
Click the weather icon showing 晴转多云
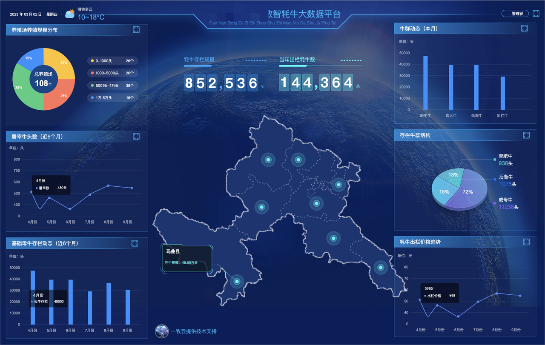coord(69,13)
